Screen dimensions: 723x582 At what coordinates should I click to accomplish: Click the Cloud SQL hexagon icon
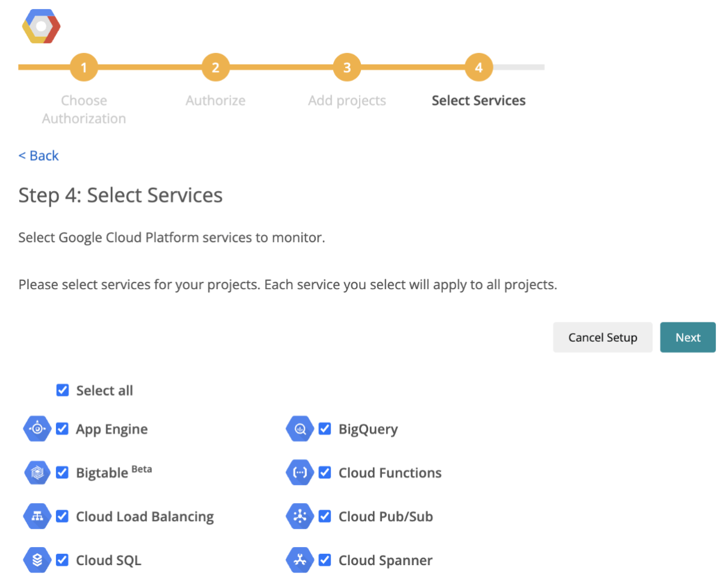37,560
